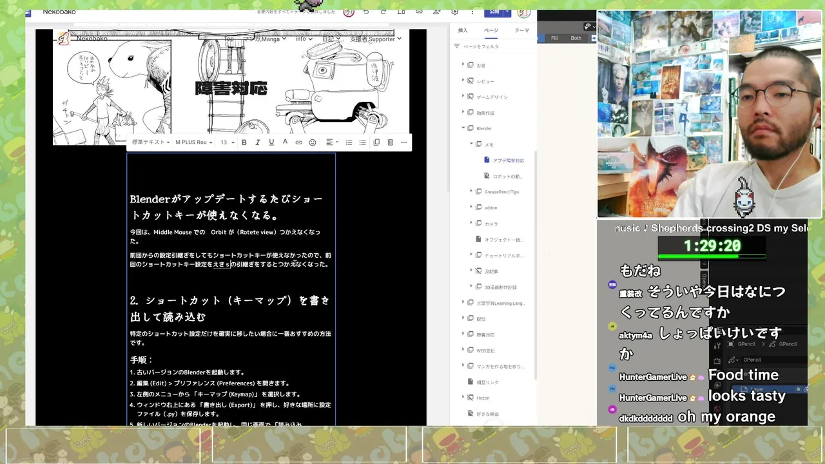Open the more options menu in top bar
This screenshot has width=825, height=464.
click(x=473, y=12)
